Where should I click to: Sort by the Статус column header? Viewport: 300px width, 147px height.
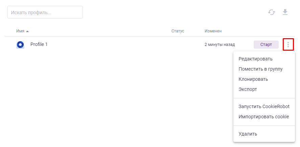pos(178,31)
